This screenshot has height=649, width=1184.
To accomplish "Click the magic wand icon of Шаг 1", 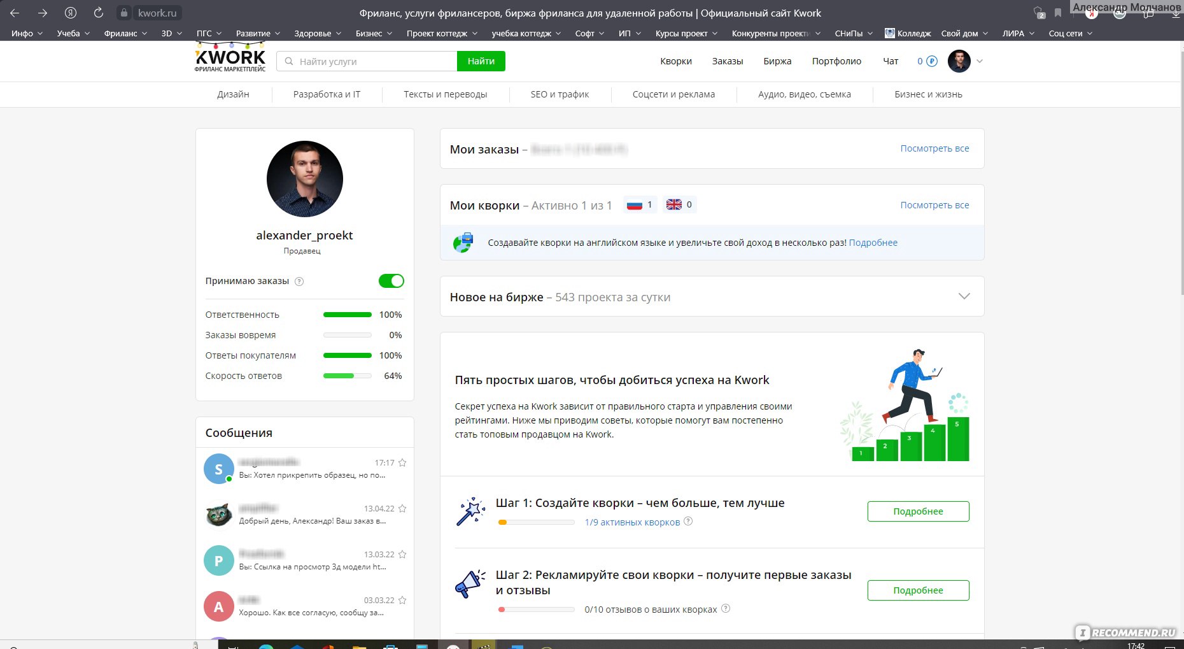I will [x=471, y=511].
